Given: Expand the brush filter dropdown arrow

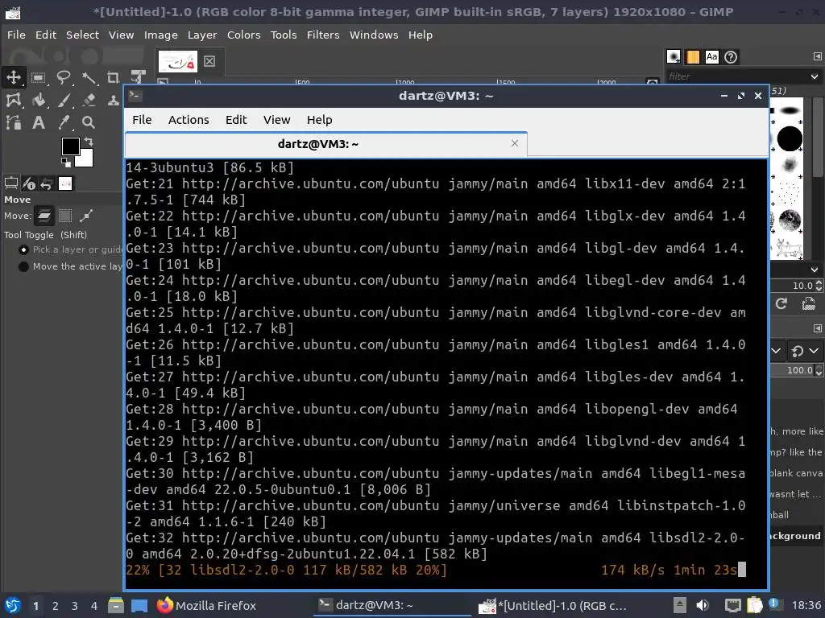Looking at the screenshot, I should coord(815,76).
